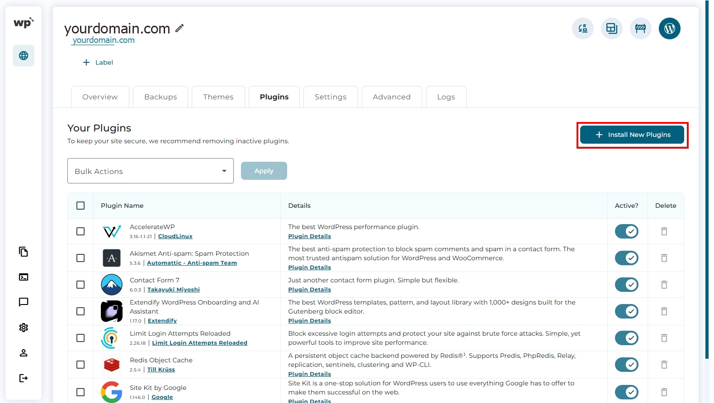
Task: Click the Limit Login Attempts Reloaded logo
Action: (110, 338)
